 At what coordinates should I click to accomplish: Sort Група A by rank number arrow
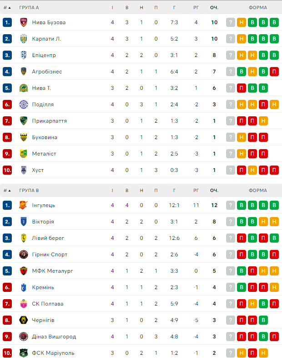[x=7, y=8]
